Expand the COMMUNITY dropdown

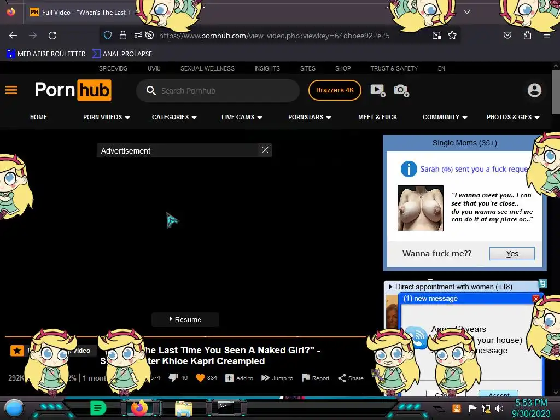click(445, 117)
